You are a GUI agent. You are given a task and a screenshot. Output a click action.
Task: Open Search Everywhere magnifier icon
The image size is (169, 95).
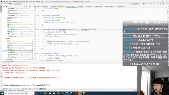click(x=166, y=4)
